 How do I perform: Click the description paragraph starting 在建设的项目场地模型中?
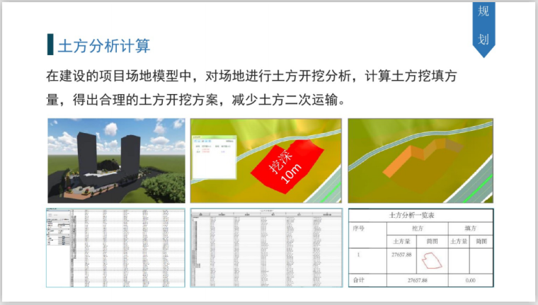point(255,86)
